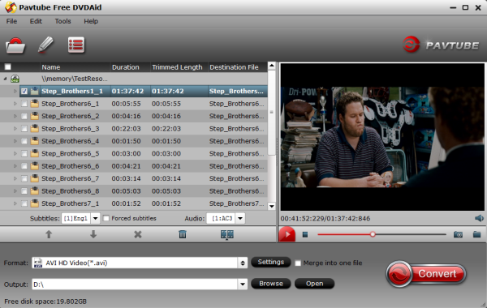This screenshot has width=487, height=308.
Task: Check the Step_Brothers6_1 checkbox
Action: coord(24,104)
